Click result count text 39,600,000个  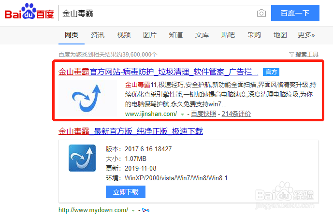pyautogui.click(x=140, y=55)
